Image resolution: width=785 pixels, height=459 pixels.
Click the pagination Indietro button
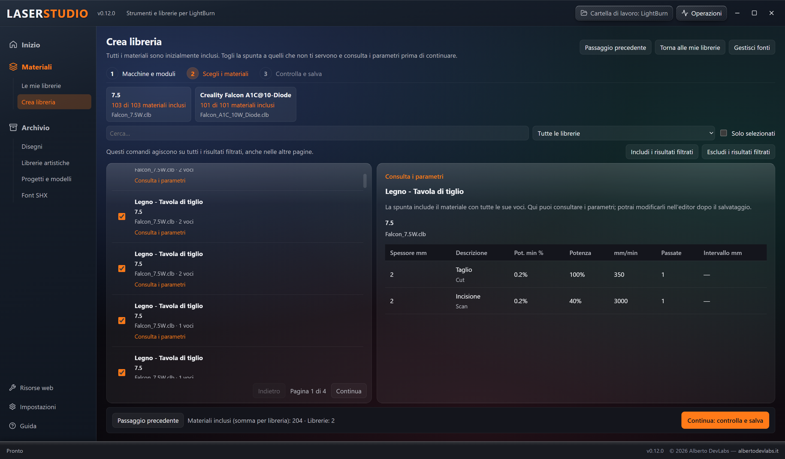(269, 391)
